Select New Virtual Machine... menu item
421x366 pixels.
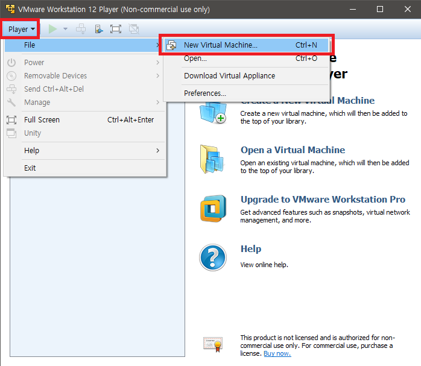[x=246, y=45]
